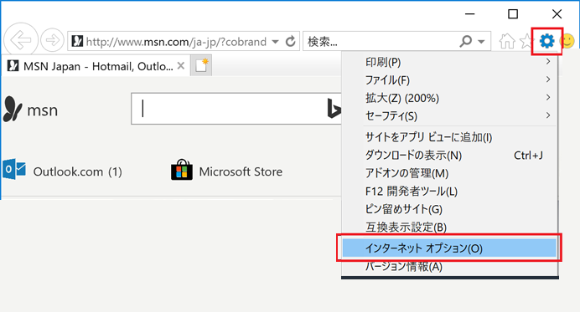Click the msn butterfly logo
Viewport: 580px width, 312px height.
[x=13, y=109]
